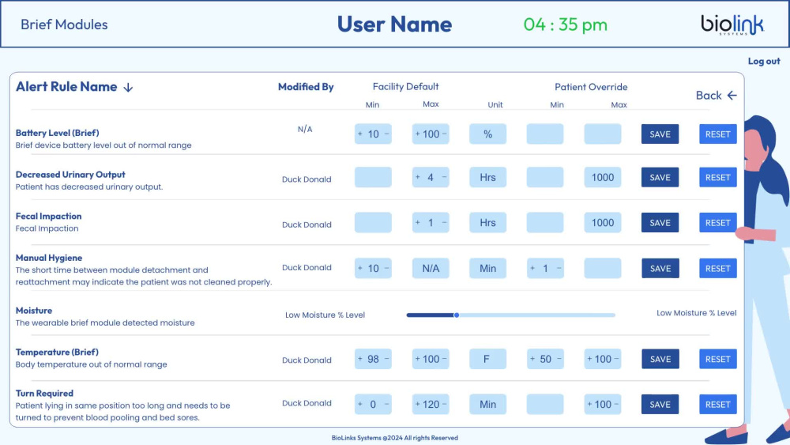Increase Manual Hygiene patient override min

point(532,268)
